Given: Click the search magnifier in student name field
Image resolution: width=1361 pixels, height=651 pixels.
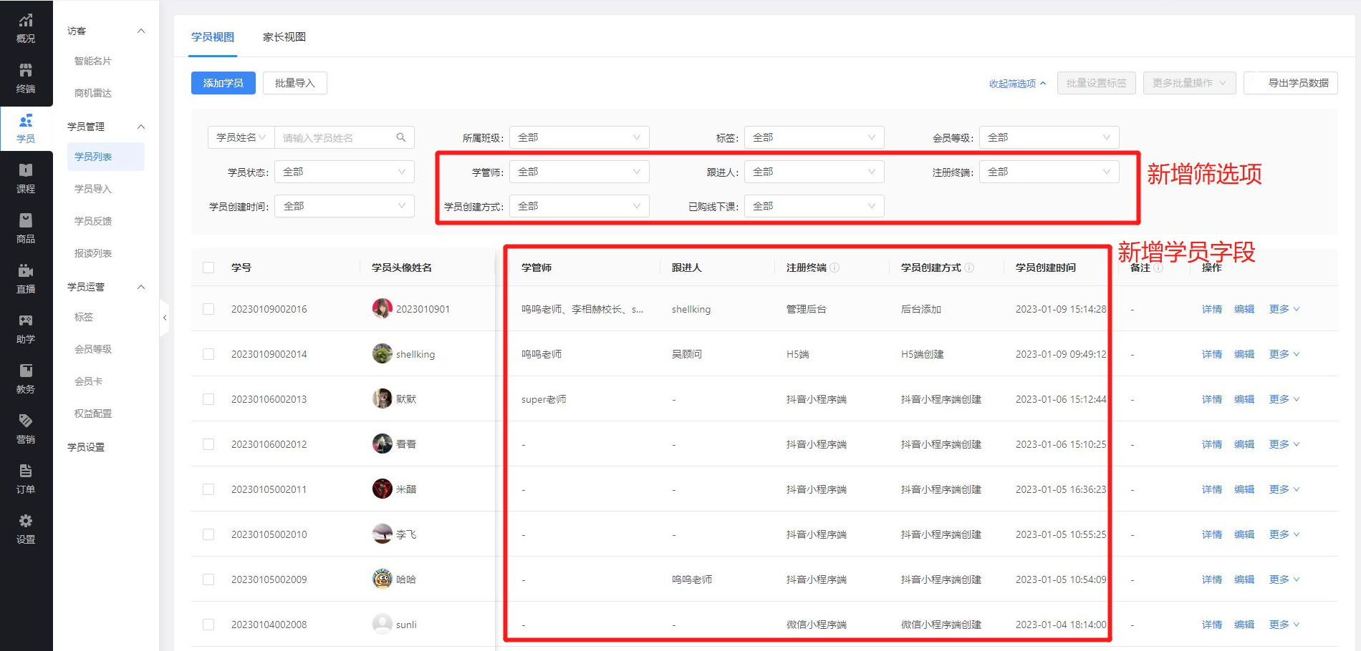Looking at the screenshot, I should click(401, 137).
